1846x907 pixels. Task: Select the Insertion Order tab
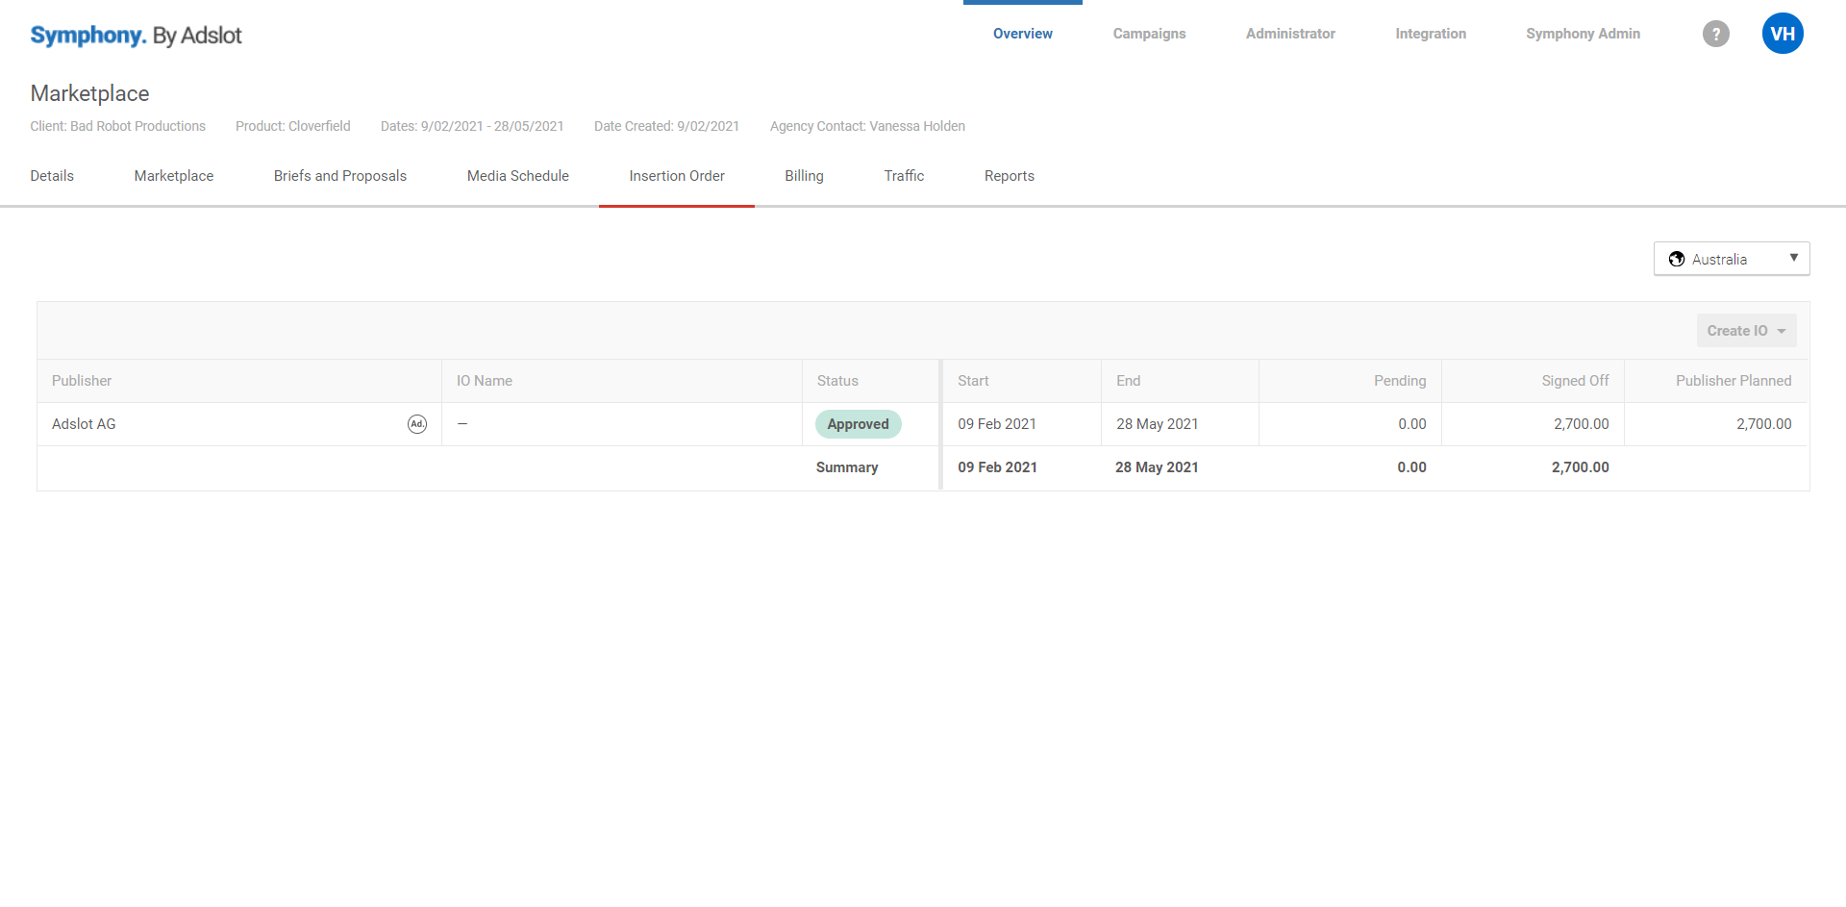pos(677,176)
